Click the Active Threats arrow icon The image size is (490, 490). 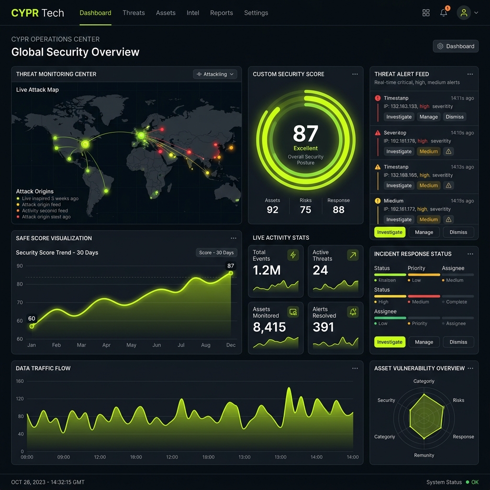click(353, 255)
